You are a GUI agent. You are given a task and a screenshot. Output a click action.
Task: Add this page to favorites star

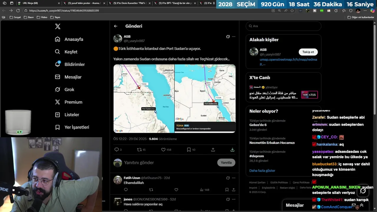pyautogui.click(x=292, y=11)
